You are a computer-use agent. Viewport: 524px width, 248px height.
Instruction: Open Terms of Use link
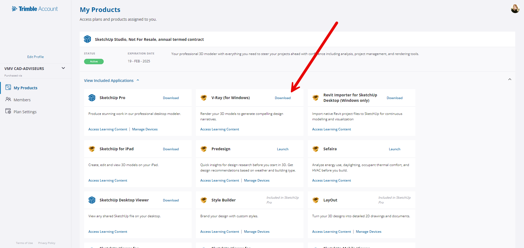click(24, 243)
